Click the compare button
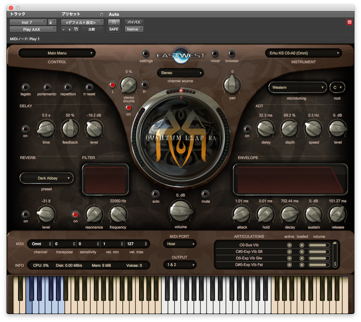The height and width of the screenshot is (322, 361). (x=92, y=29)
